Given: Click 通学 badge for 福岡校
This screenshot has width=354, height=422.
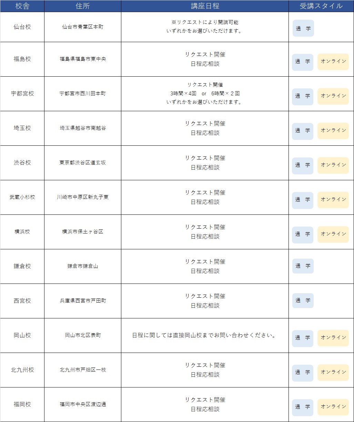Looking at the screenshot, I should click(x=303, y=407).
